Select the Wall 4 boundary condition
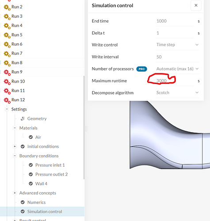Screen dimensions: 210x221 point(41,184)
